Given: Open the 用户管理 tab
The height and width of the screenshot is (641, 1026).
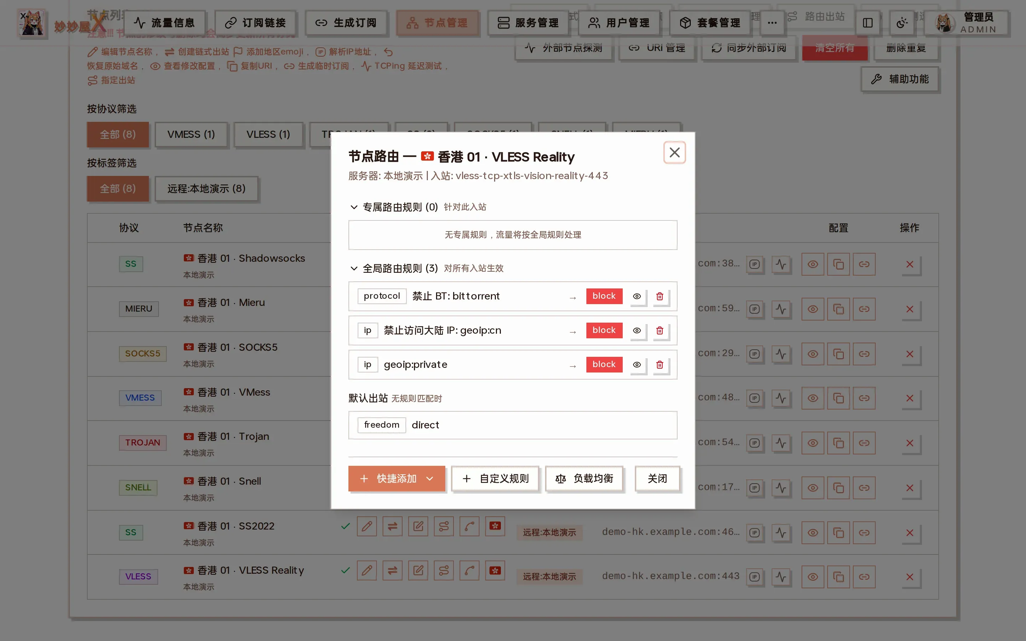Looking at the screenshot, I should point(619,23).
